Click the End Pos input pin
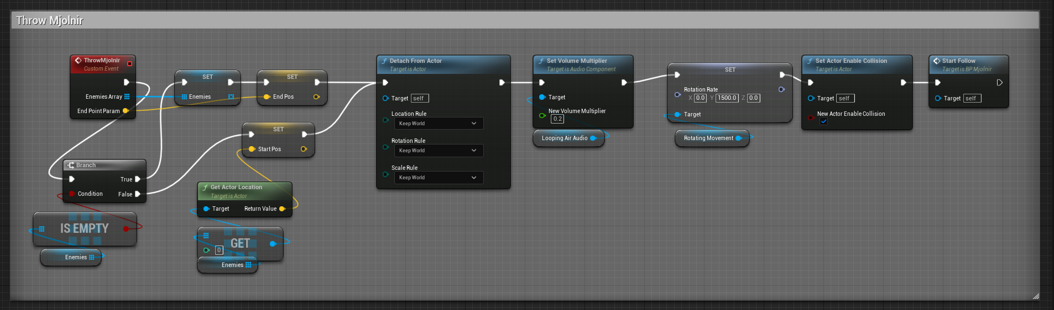 (x=267, y=97)
